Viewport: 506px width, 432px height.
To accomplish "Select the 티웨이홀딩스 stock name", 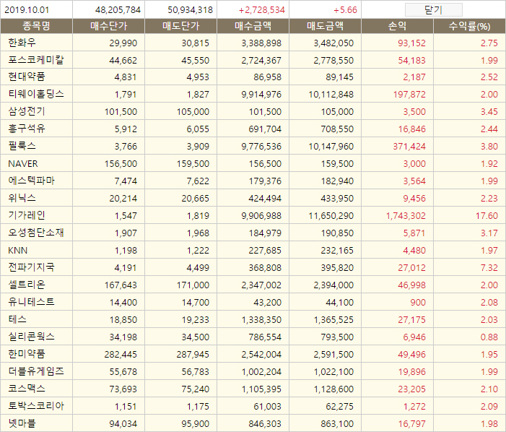I will click(x=36, y=95).
